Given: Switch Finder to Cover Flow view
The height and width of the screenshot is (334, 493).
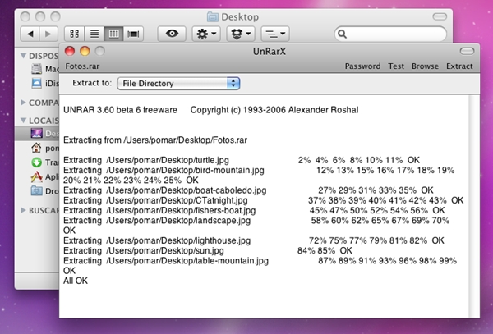Looking at the screenshot, I should coord(133,34).
